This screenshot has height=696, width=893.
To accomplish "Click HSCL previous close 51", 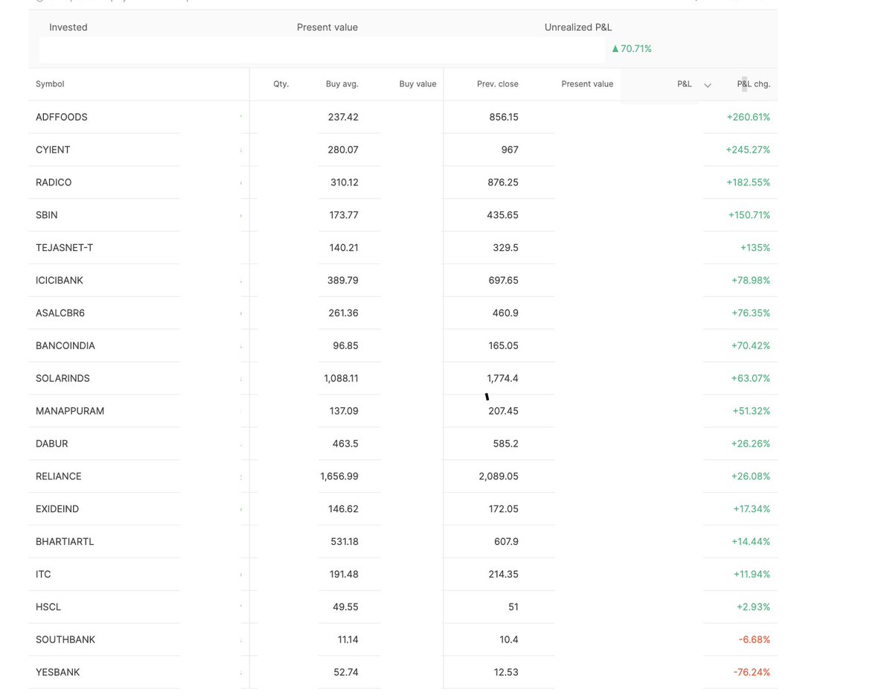I will (513, 608).
